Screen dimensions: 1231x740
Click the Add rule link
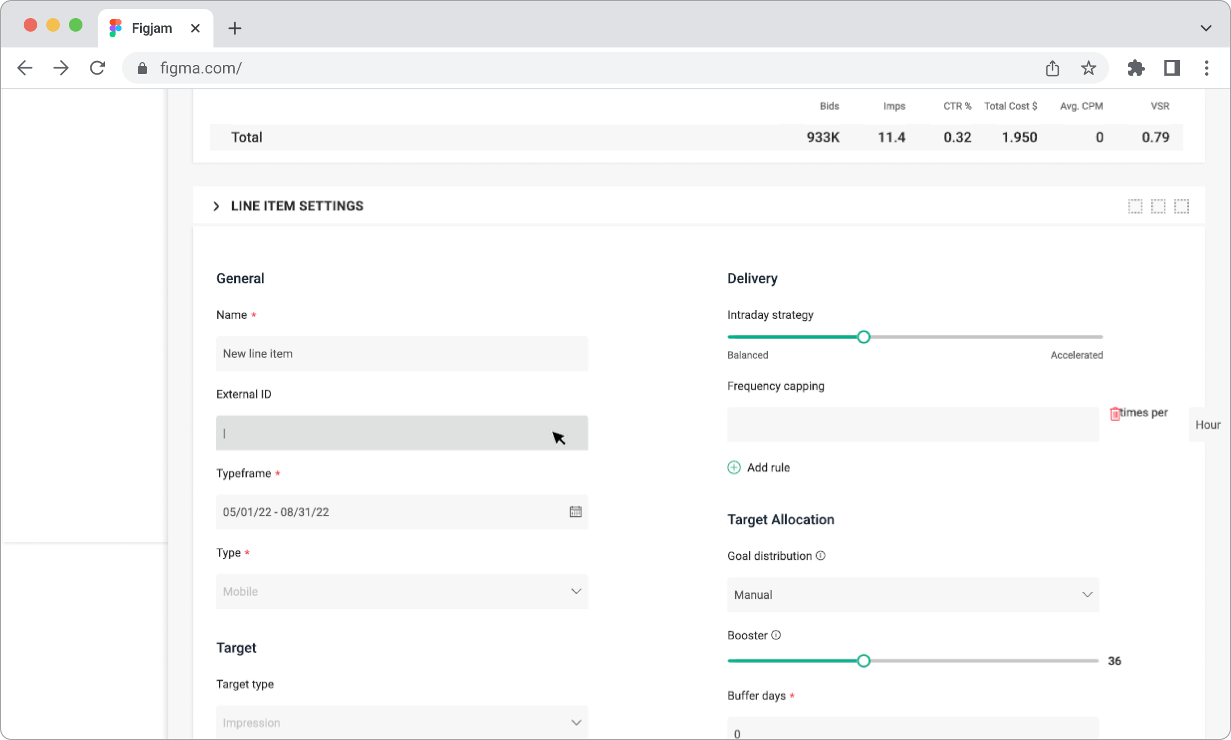click(x=769, y=467)
